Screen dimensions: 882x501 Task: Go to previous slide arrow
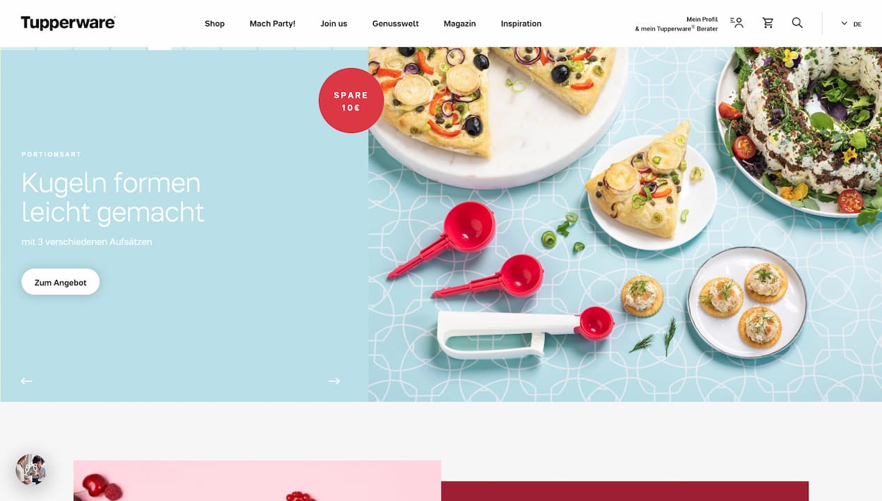[26, 381]
